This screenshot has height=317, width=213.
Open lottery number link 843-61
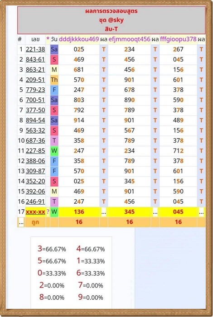(x=35, y=59)
